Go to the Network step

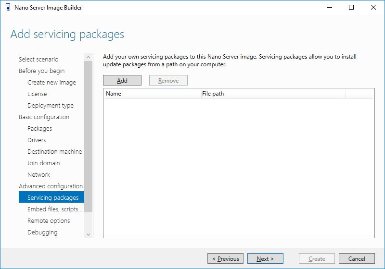tap(38, 174)
